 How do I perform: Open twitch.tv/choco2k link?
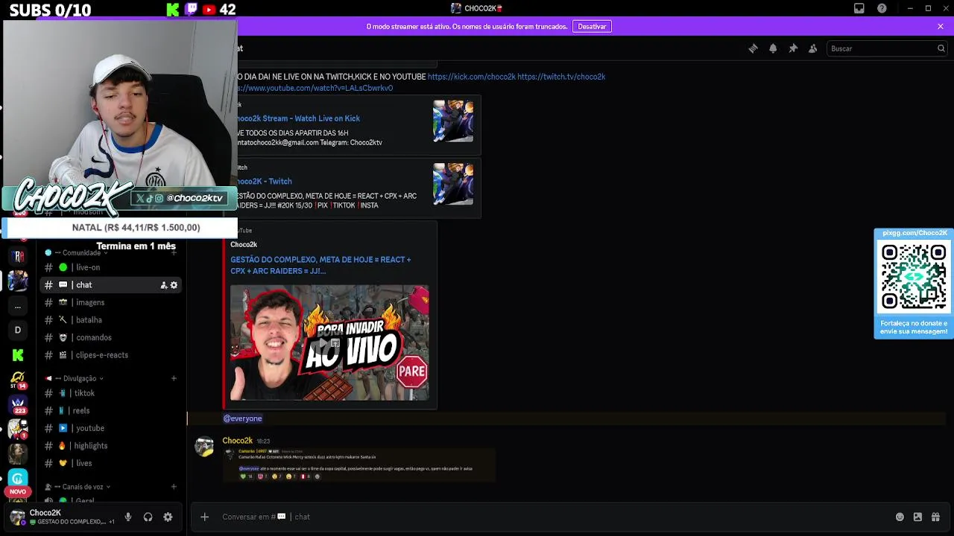561,77
